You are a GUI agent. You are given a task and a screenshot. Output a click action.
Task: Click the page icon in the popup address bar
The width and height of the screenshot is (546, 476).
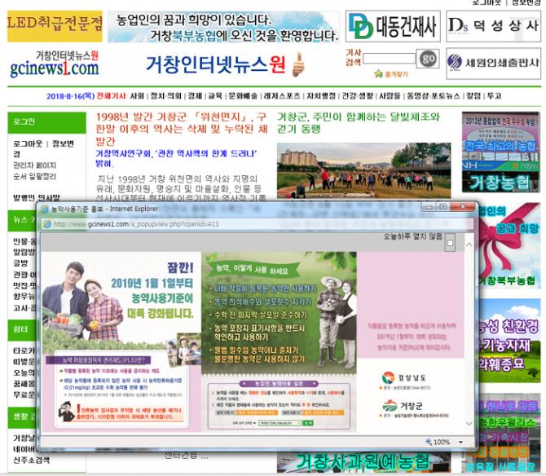click(x=46, y=224)
